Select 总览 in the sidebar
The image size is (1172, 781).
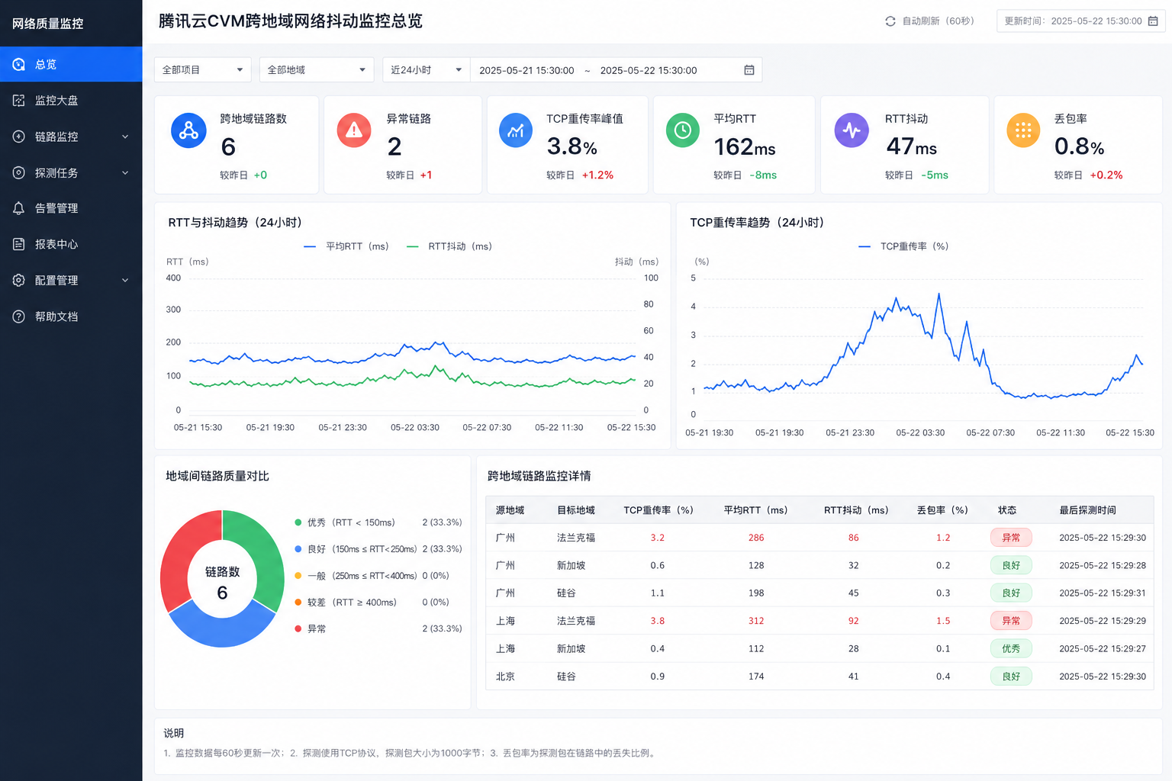(x=71, y=65)
